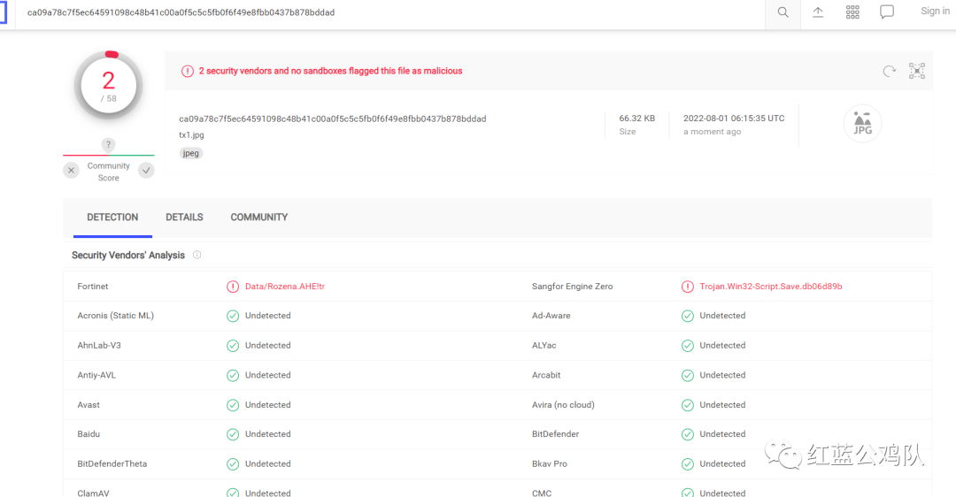This screenshot has height=497, width=956.
Task: Switch to the DETAILS tab
Action: (x=184, y=218)
